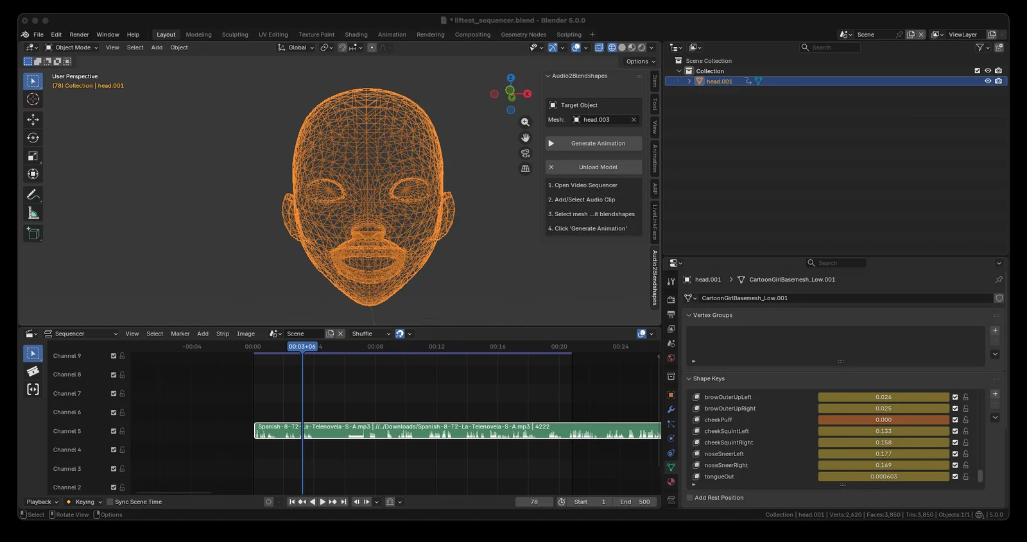Select the Move tool in viewport toolbar

point(33,119)
